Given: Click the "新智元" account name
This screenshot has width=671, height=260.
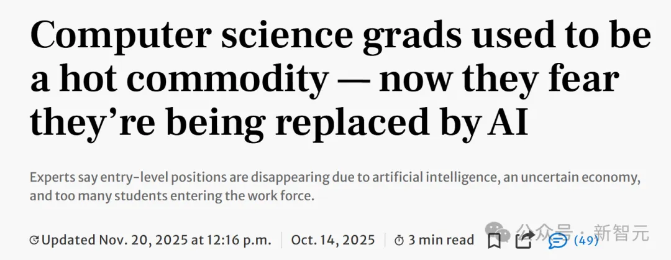Looking at the screenshot, I should [x=621, y=233].
